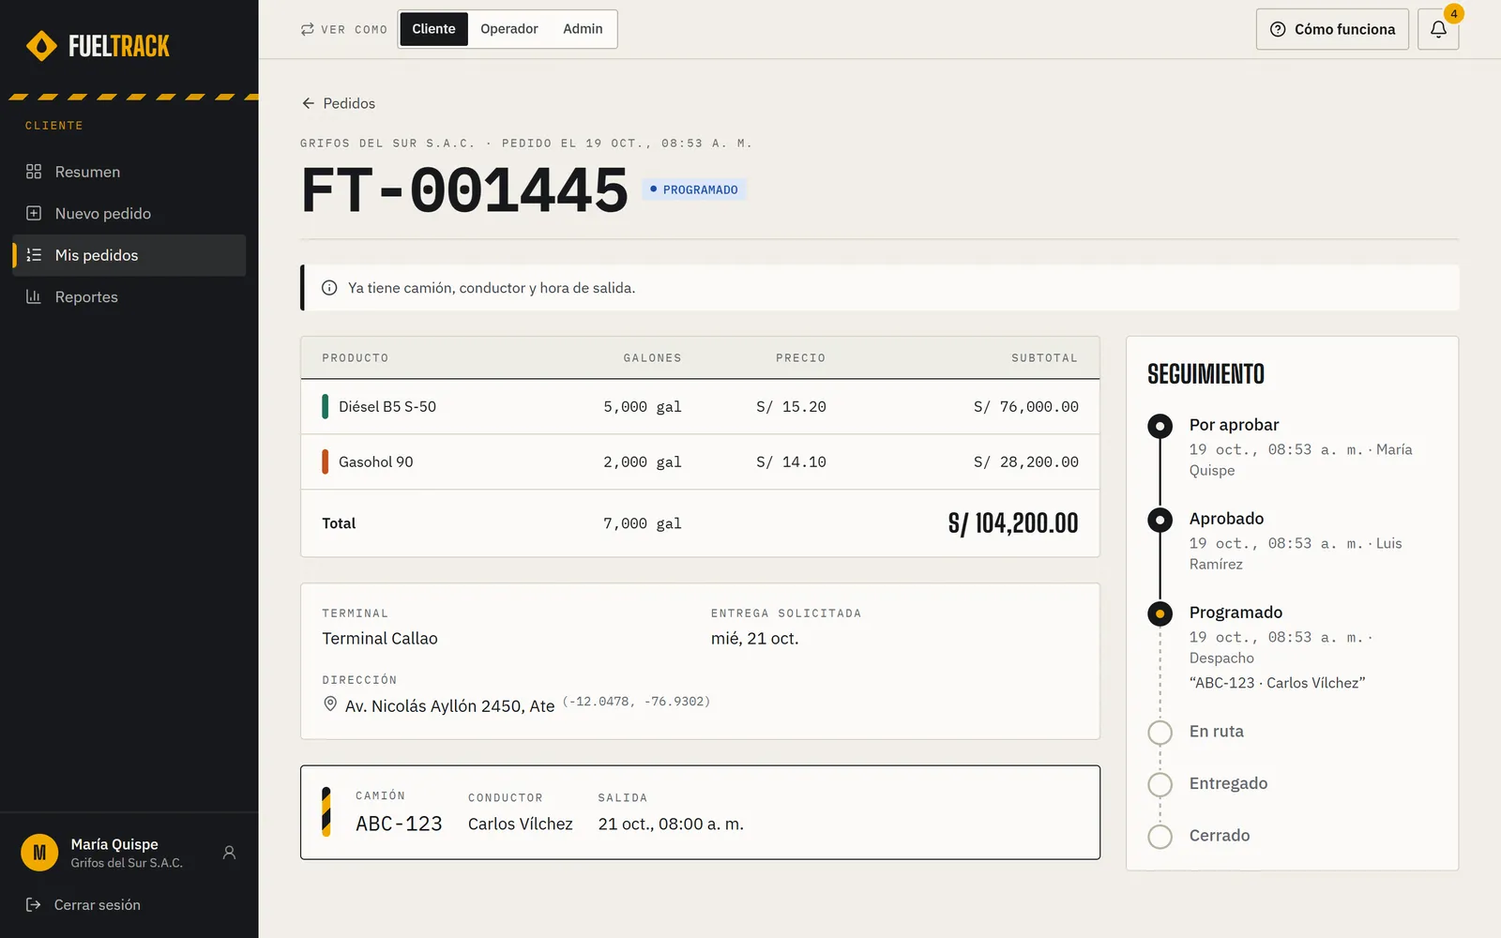
Task: Click the total amount S/ 104,200.00
Action: (x=1013, y=523)
